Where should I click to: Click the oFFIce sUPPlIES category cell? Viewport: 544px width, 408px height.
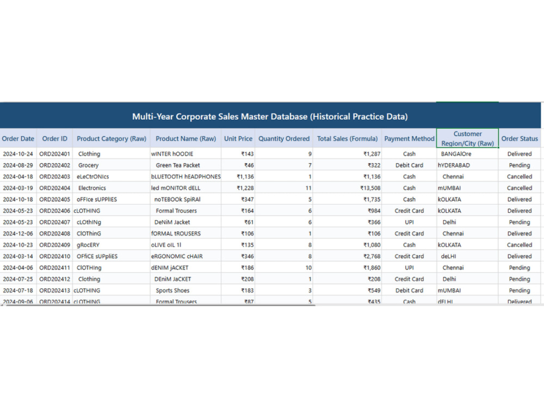[x=112, y=200]
